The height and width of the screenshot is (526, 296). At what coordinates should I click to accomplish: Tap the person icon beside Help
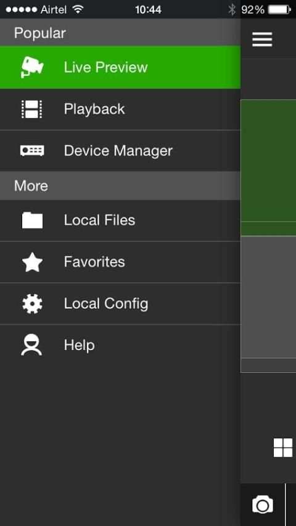31,345
